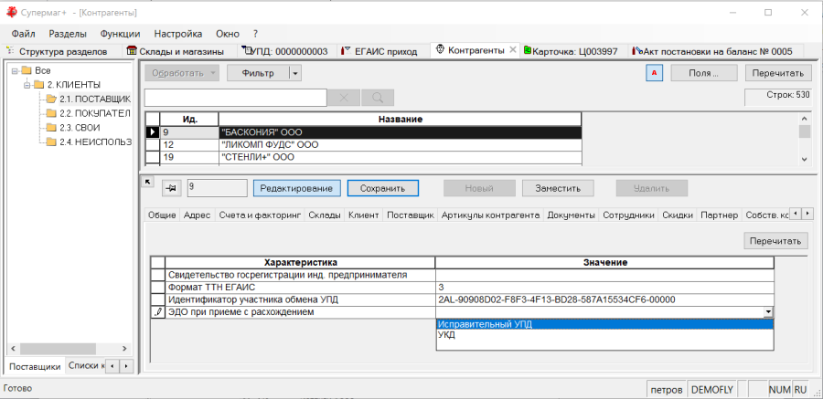Click the Заместить button
823x399 pixels.
558,188
